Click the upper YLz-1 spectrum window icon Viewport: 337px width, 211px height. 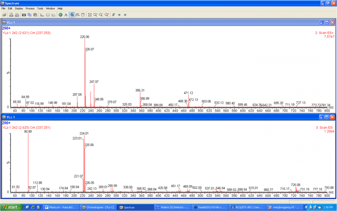pyautogui.click(x=4, y=22)
